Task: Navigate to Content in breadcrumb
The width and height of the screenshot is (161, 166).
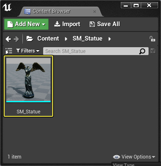Action: click(48, 38)
